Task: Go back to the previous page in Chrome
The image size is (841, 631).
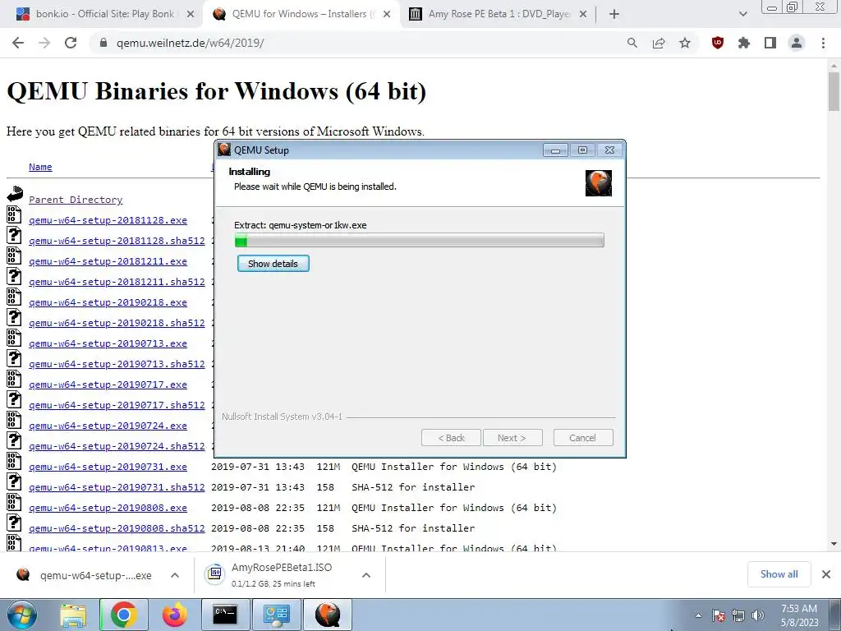Action: (x=18, y=43)
